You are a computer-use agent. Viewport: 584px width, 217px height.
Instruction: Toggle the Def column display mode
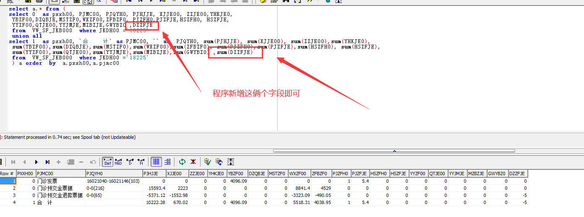click(x=107, y=162)
